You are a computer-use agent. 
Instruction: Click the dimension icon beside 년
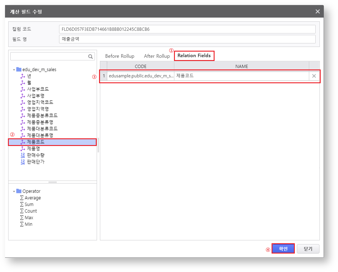(x=23, y=76)
